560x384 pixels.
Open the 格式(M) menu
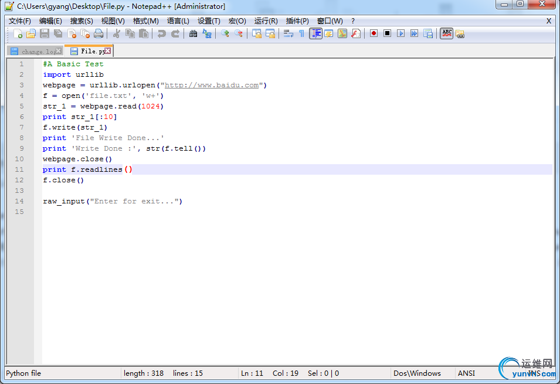coord(145,21)
